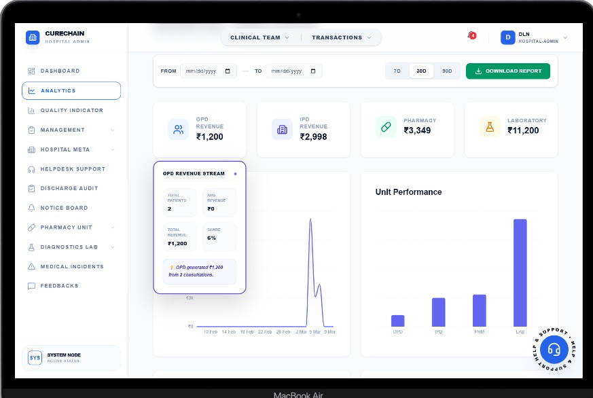Open the Pharmacy Unit link icon
This screenshot has height=398, width=593.
coord(31,227)
